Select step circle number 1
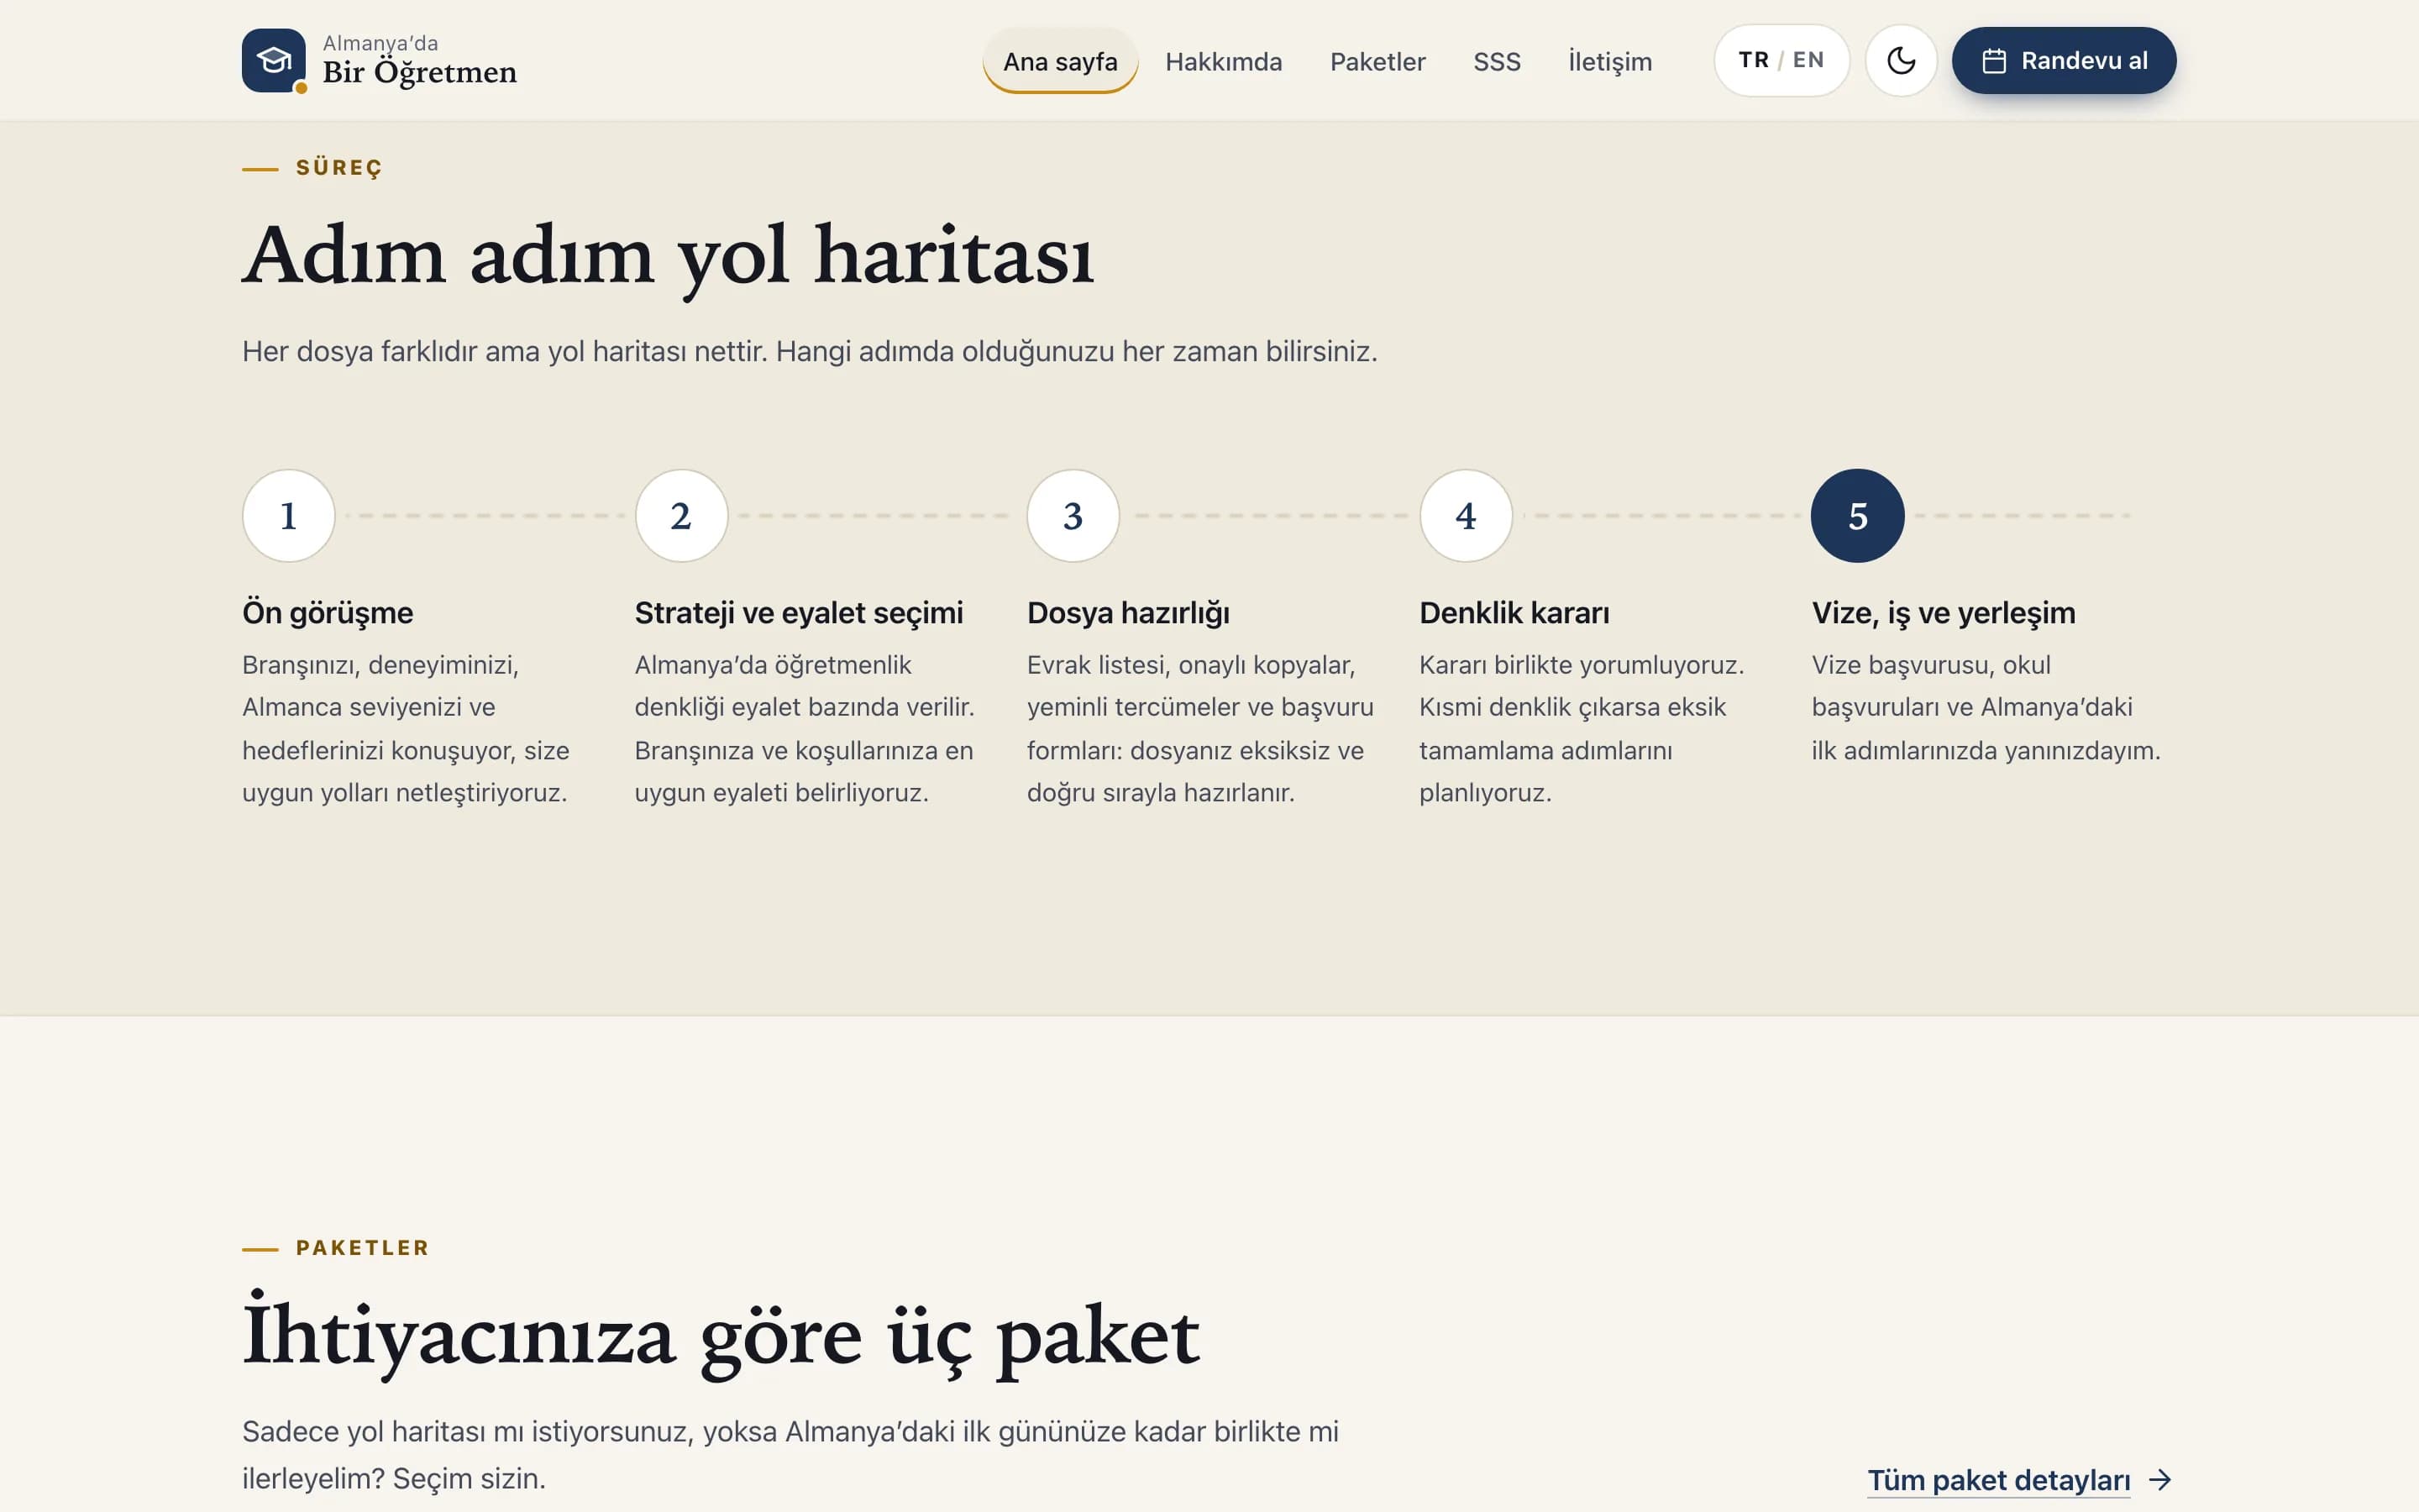Viewport: 2419px width, 1512px height. (289, 516)
